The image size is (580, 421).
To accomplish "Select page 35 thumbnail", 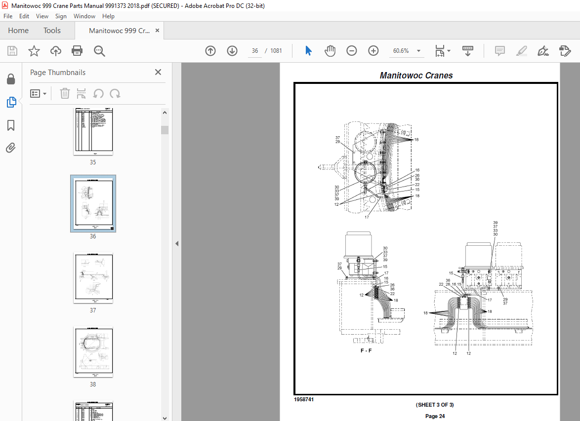I will (x=93, y=131).
